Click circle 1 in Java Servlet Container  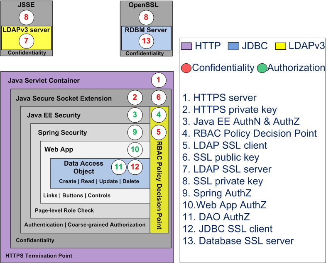pos(158,80)
